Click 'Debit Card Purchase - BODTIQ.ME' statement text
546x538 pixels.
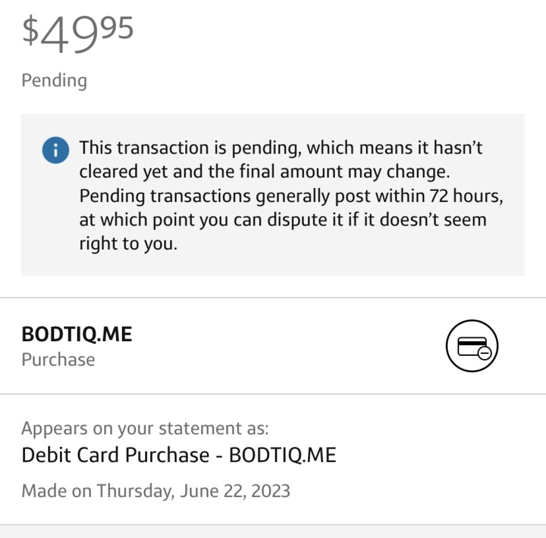179,455
